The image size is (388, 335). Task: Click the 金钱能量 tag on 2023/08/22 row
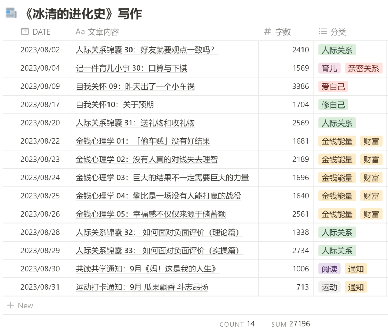pos(337,141)
